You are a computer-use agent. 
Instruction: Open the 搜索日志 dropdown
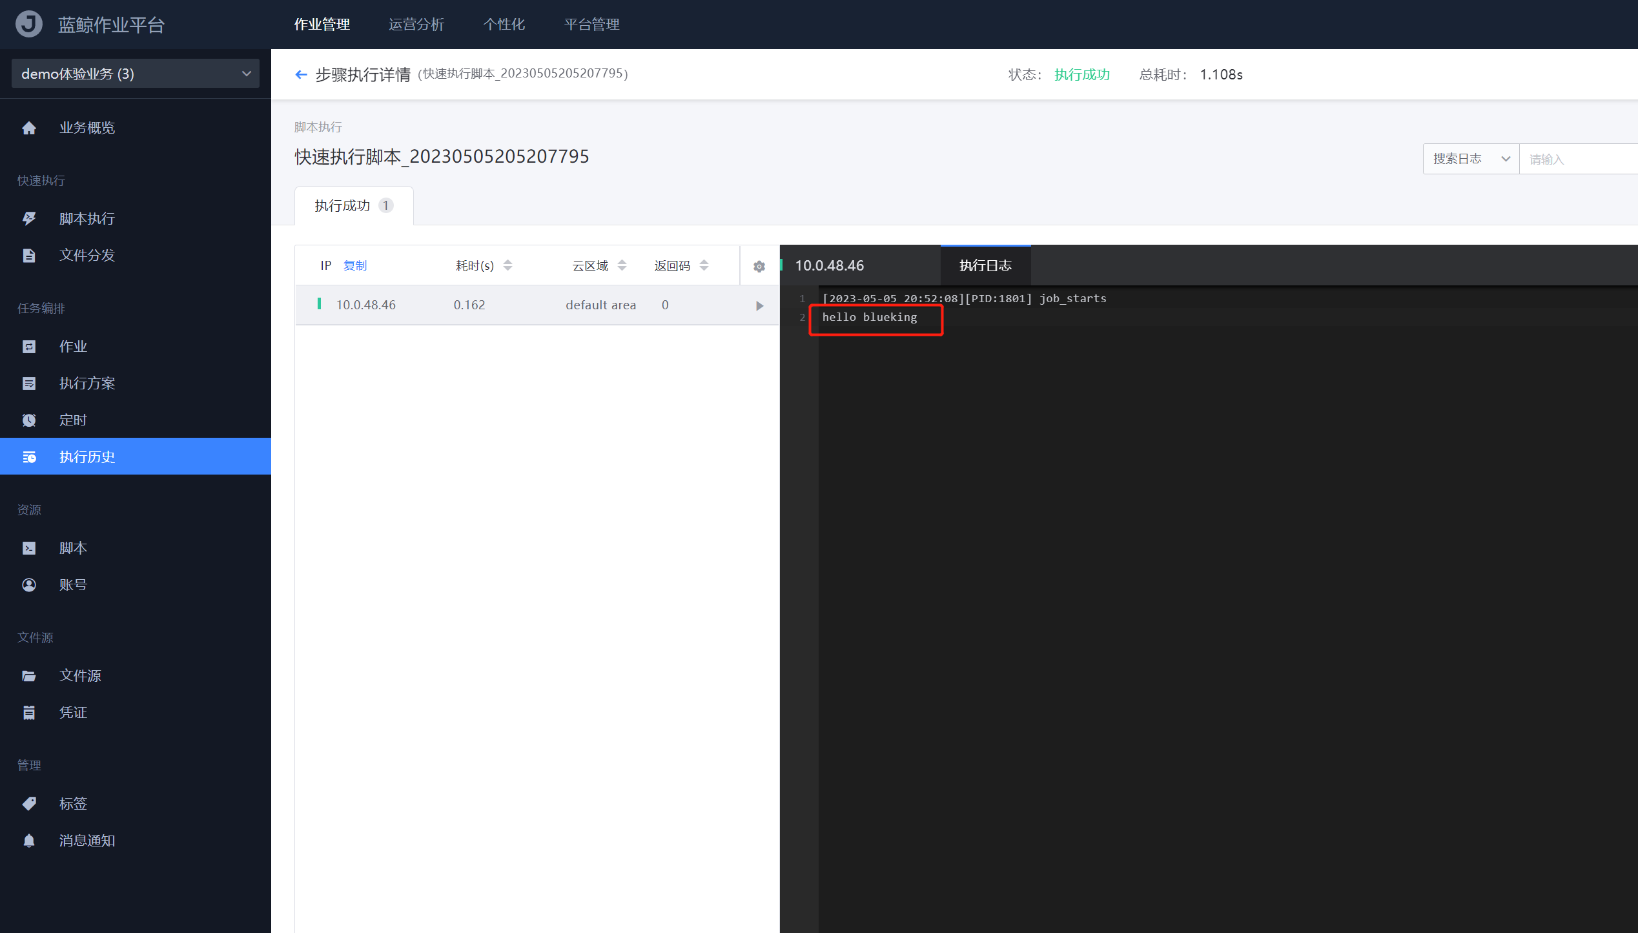click(x=1470, y=159)
